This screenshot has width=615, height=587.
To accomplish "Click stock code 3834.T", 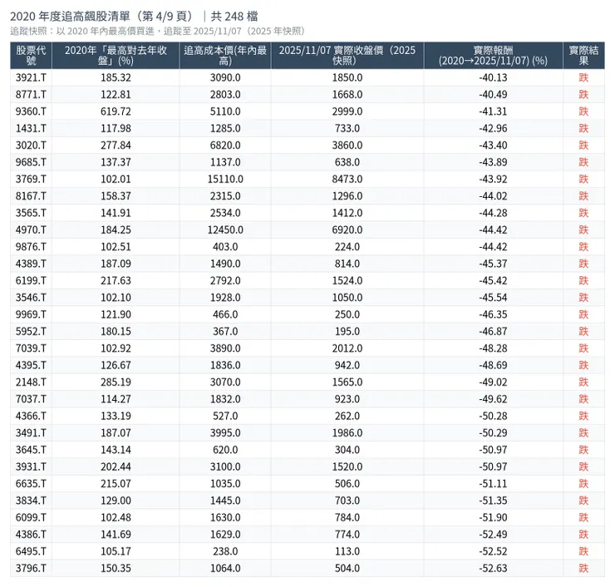I will tap(31, 501).
